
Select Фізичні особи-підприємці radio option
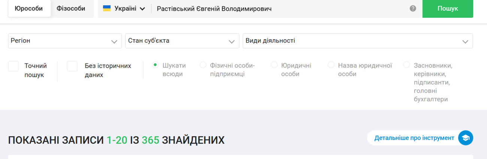tap(203, 65)
